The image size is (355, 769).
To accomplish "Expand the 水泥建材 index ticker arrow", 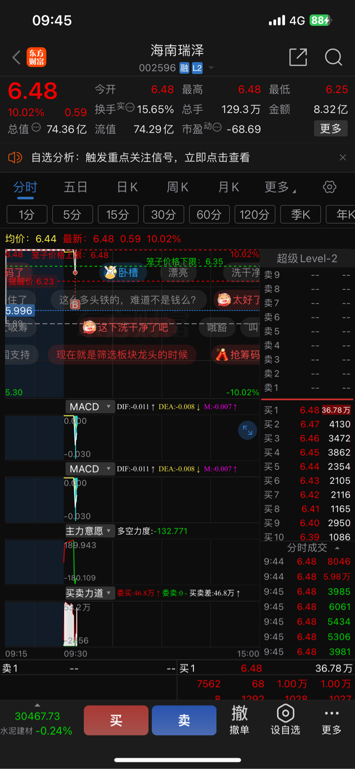I will point(37,705).
